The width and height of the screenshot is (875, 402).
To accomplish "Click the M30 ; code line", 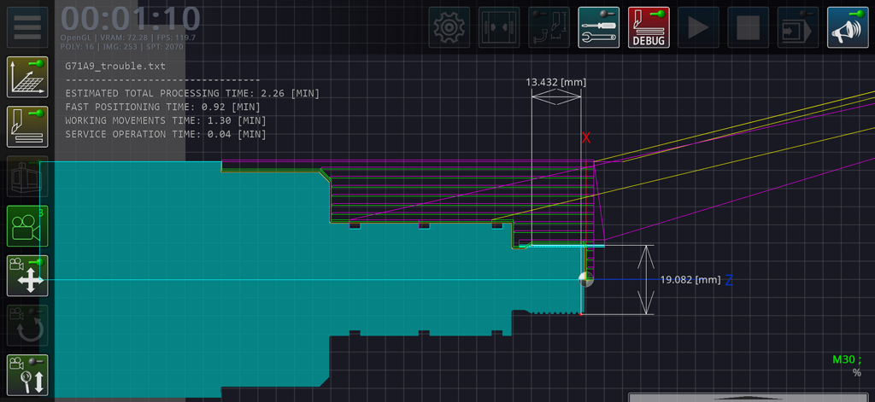I will coord(847,359).
